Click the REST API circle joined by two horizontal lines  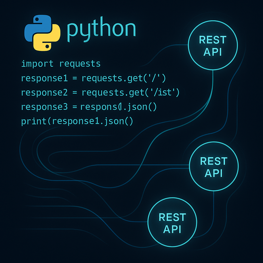click(214, 166)
